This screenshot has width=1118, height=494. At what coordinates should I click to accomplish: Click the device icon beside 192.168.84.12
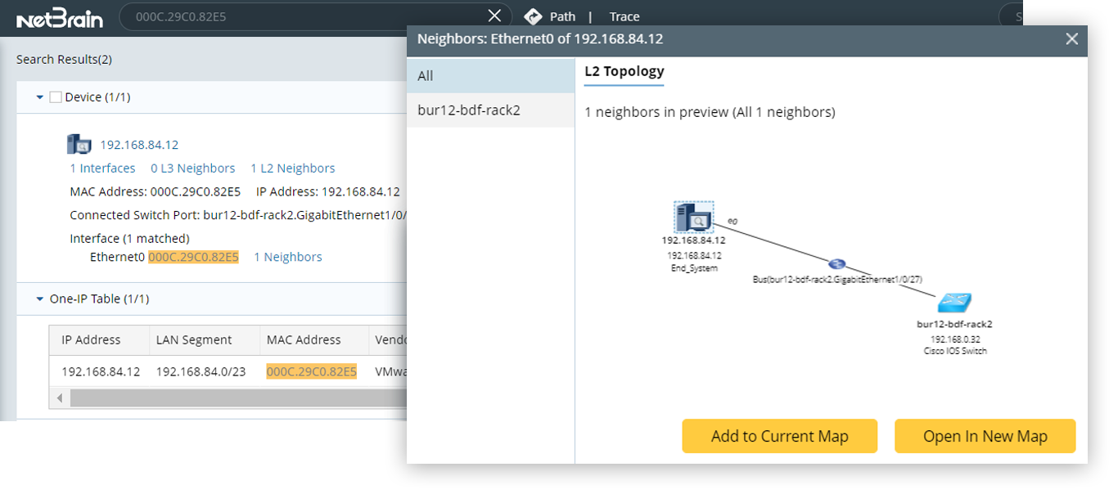(79, 143)
